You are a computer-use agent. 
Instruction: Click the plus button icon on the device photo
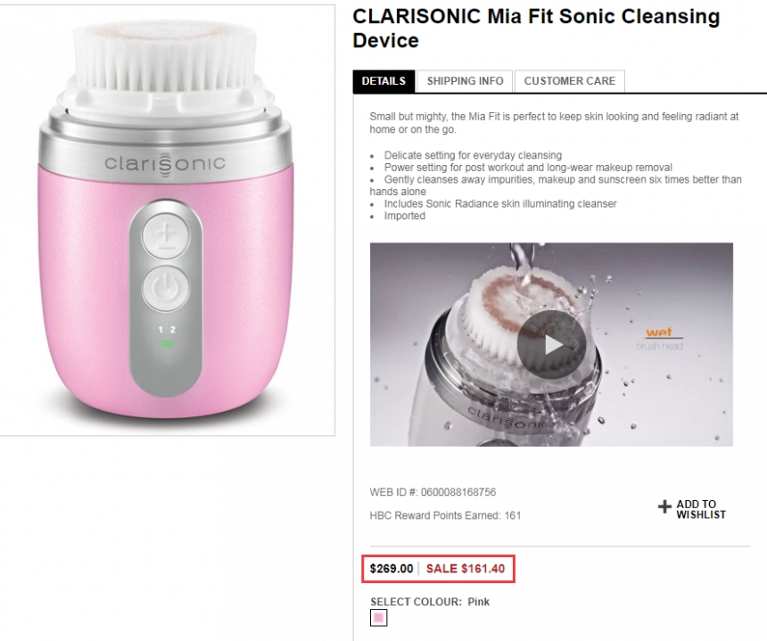[x=165, y=234]
